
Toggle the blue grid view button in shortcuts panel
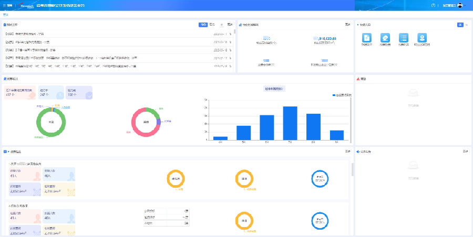[460, 25]
